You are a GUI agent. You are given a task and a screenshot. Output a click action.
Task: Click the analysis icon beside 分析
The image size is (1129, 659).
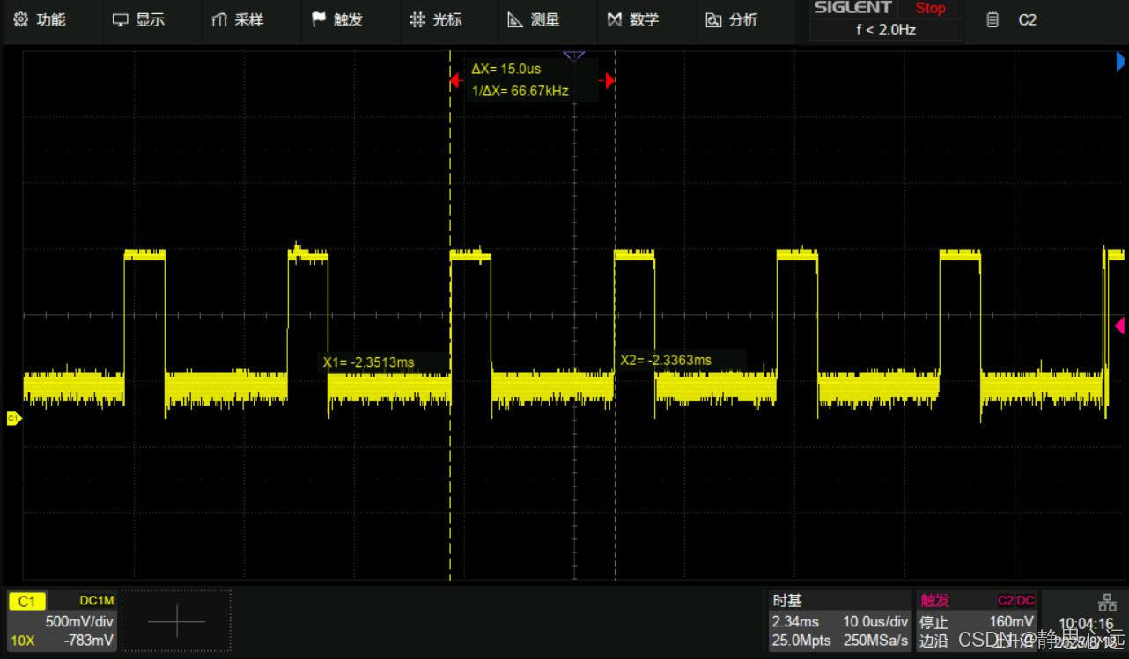click(713, 19)
